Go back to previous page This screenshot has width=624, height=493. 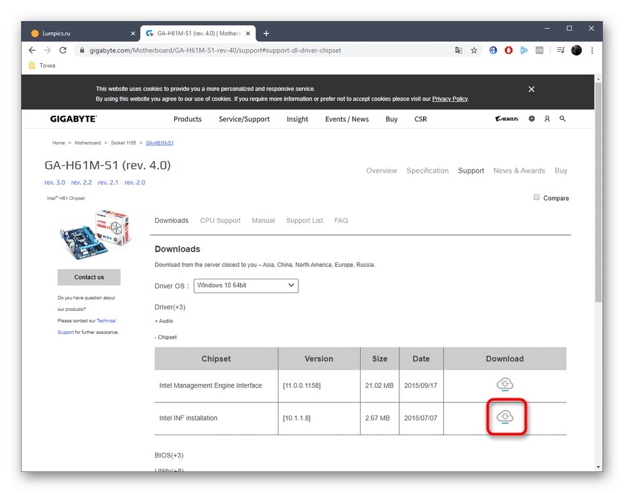(x=32, y=50)
